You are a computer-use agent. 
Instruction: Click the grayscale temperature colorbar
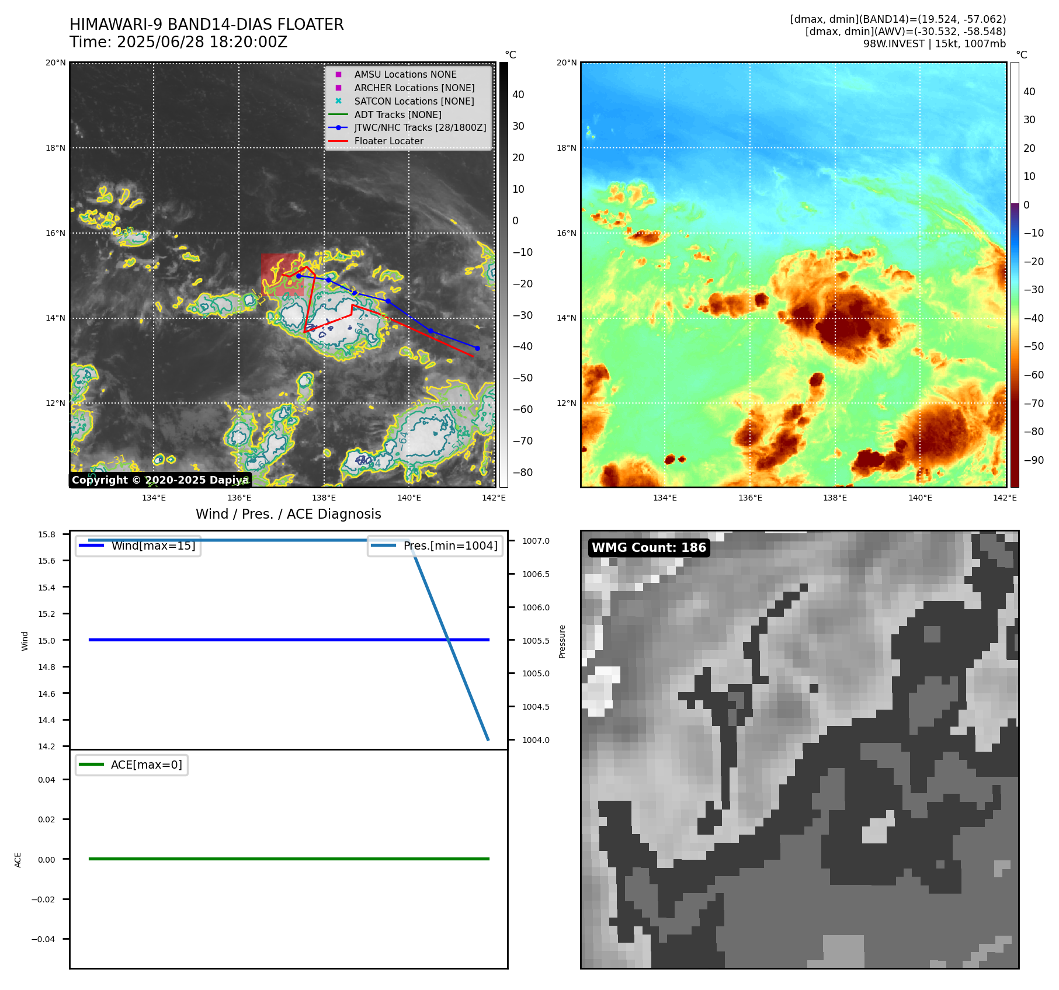pyautogui.click(x=504, y=275)
